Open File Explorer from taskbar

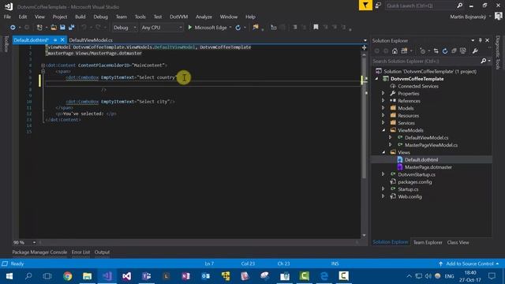click(87, 276)
